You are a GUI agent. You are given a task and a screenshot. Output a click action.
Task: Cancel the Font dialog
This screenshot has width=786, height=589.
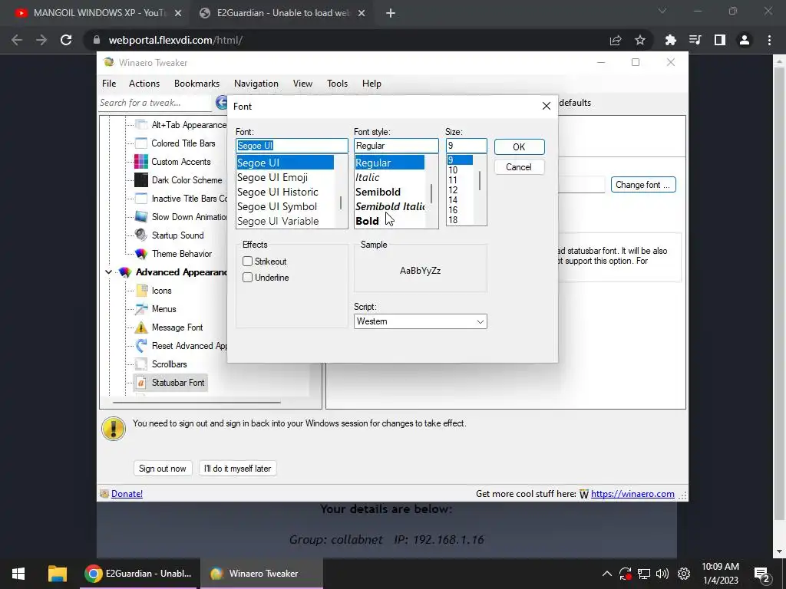coord(519,167)
